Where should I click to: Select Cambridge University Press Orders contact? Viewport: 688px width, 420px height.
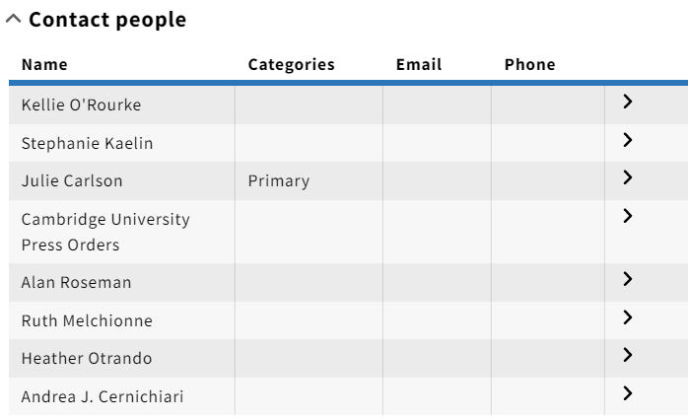click(x=105, y=232)
